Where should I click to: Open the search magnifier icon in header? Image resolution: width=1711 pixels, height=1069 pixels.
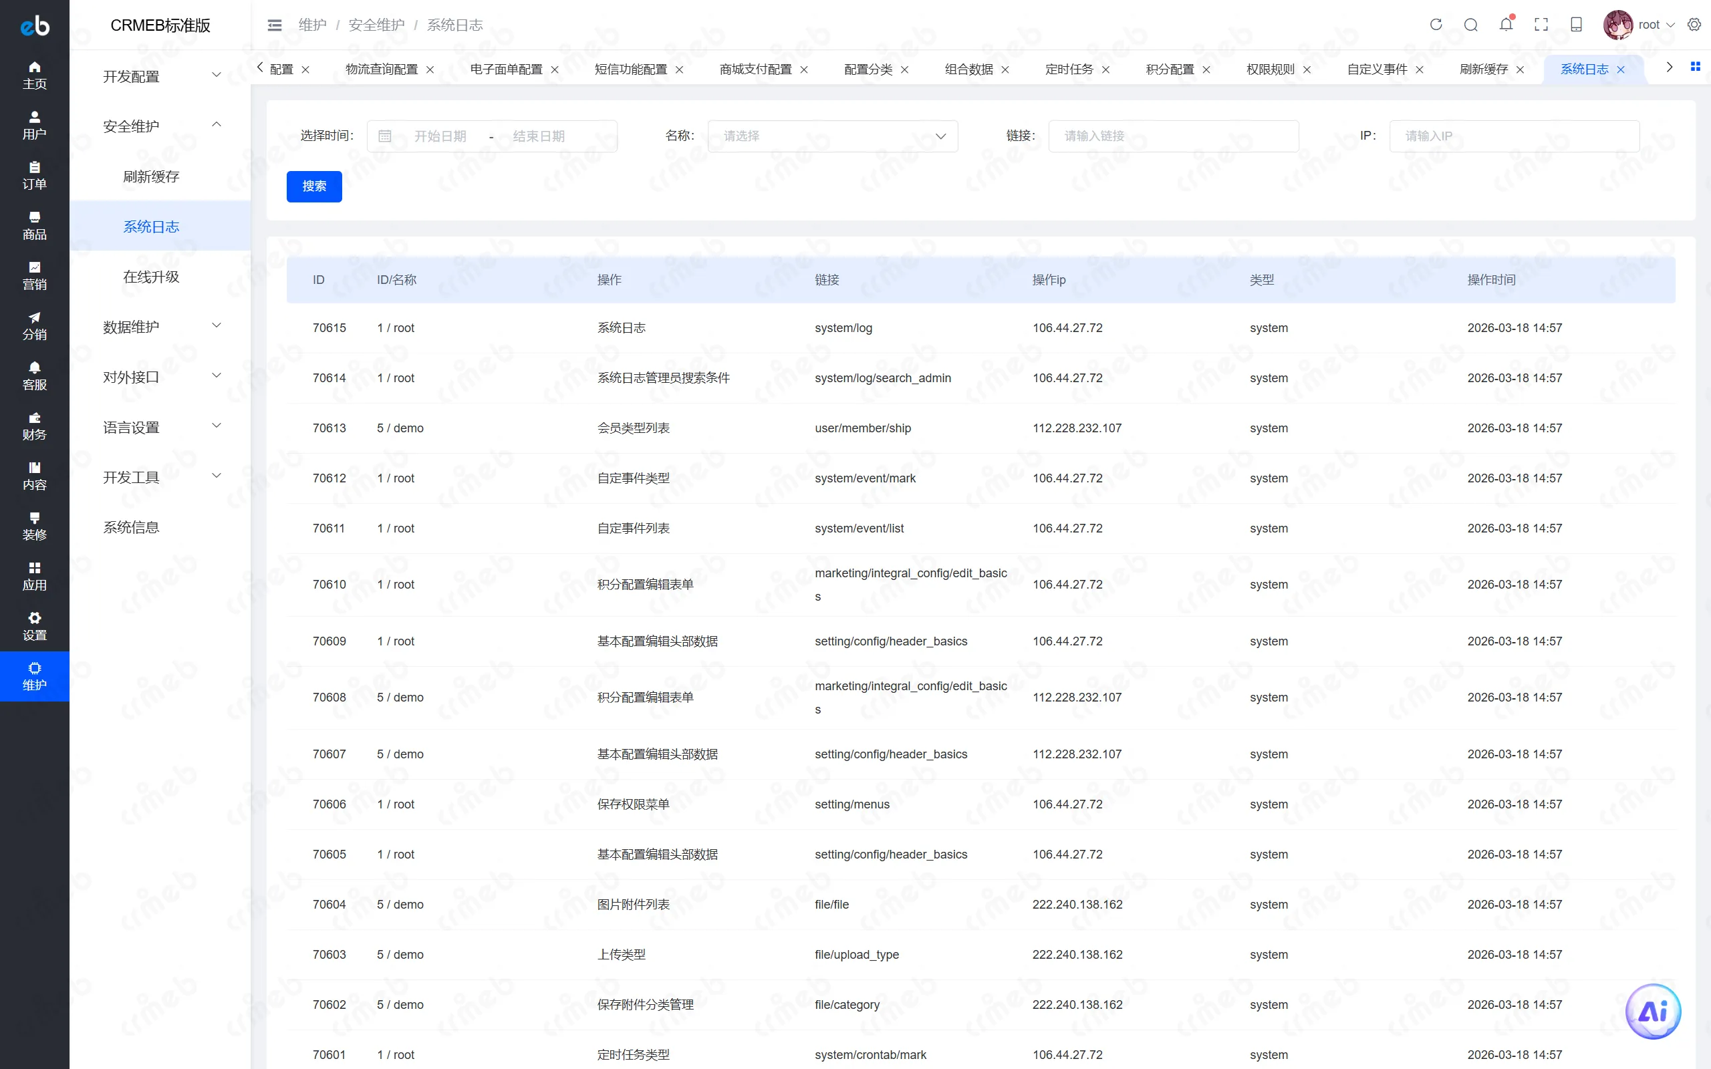[1470, 25]
